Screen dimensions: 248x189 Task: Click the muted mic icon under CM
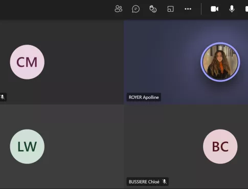click(x=3, y=97)
